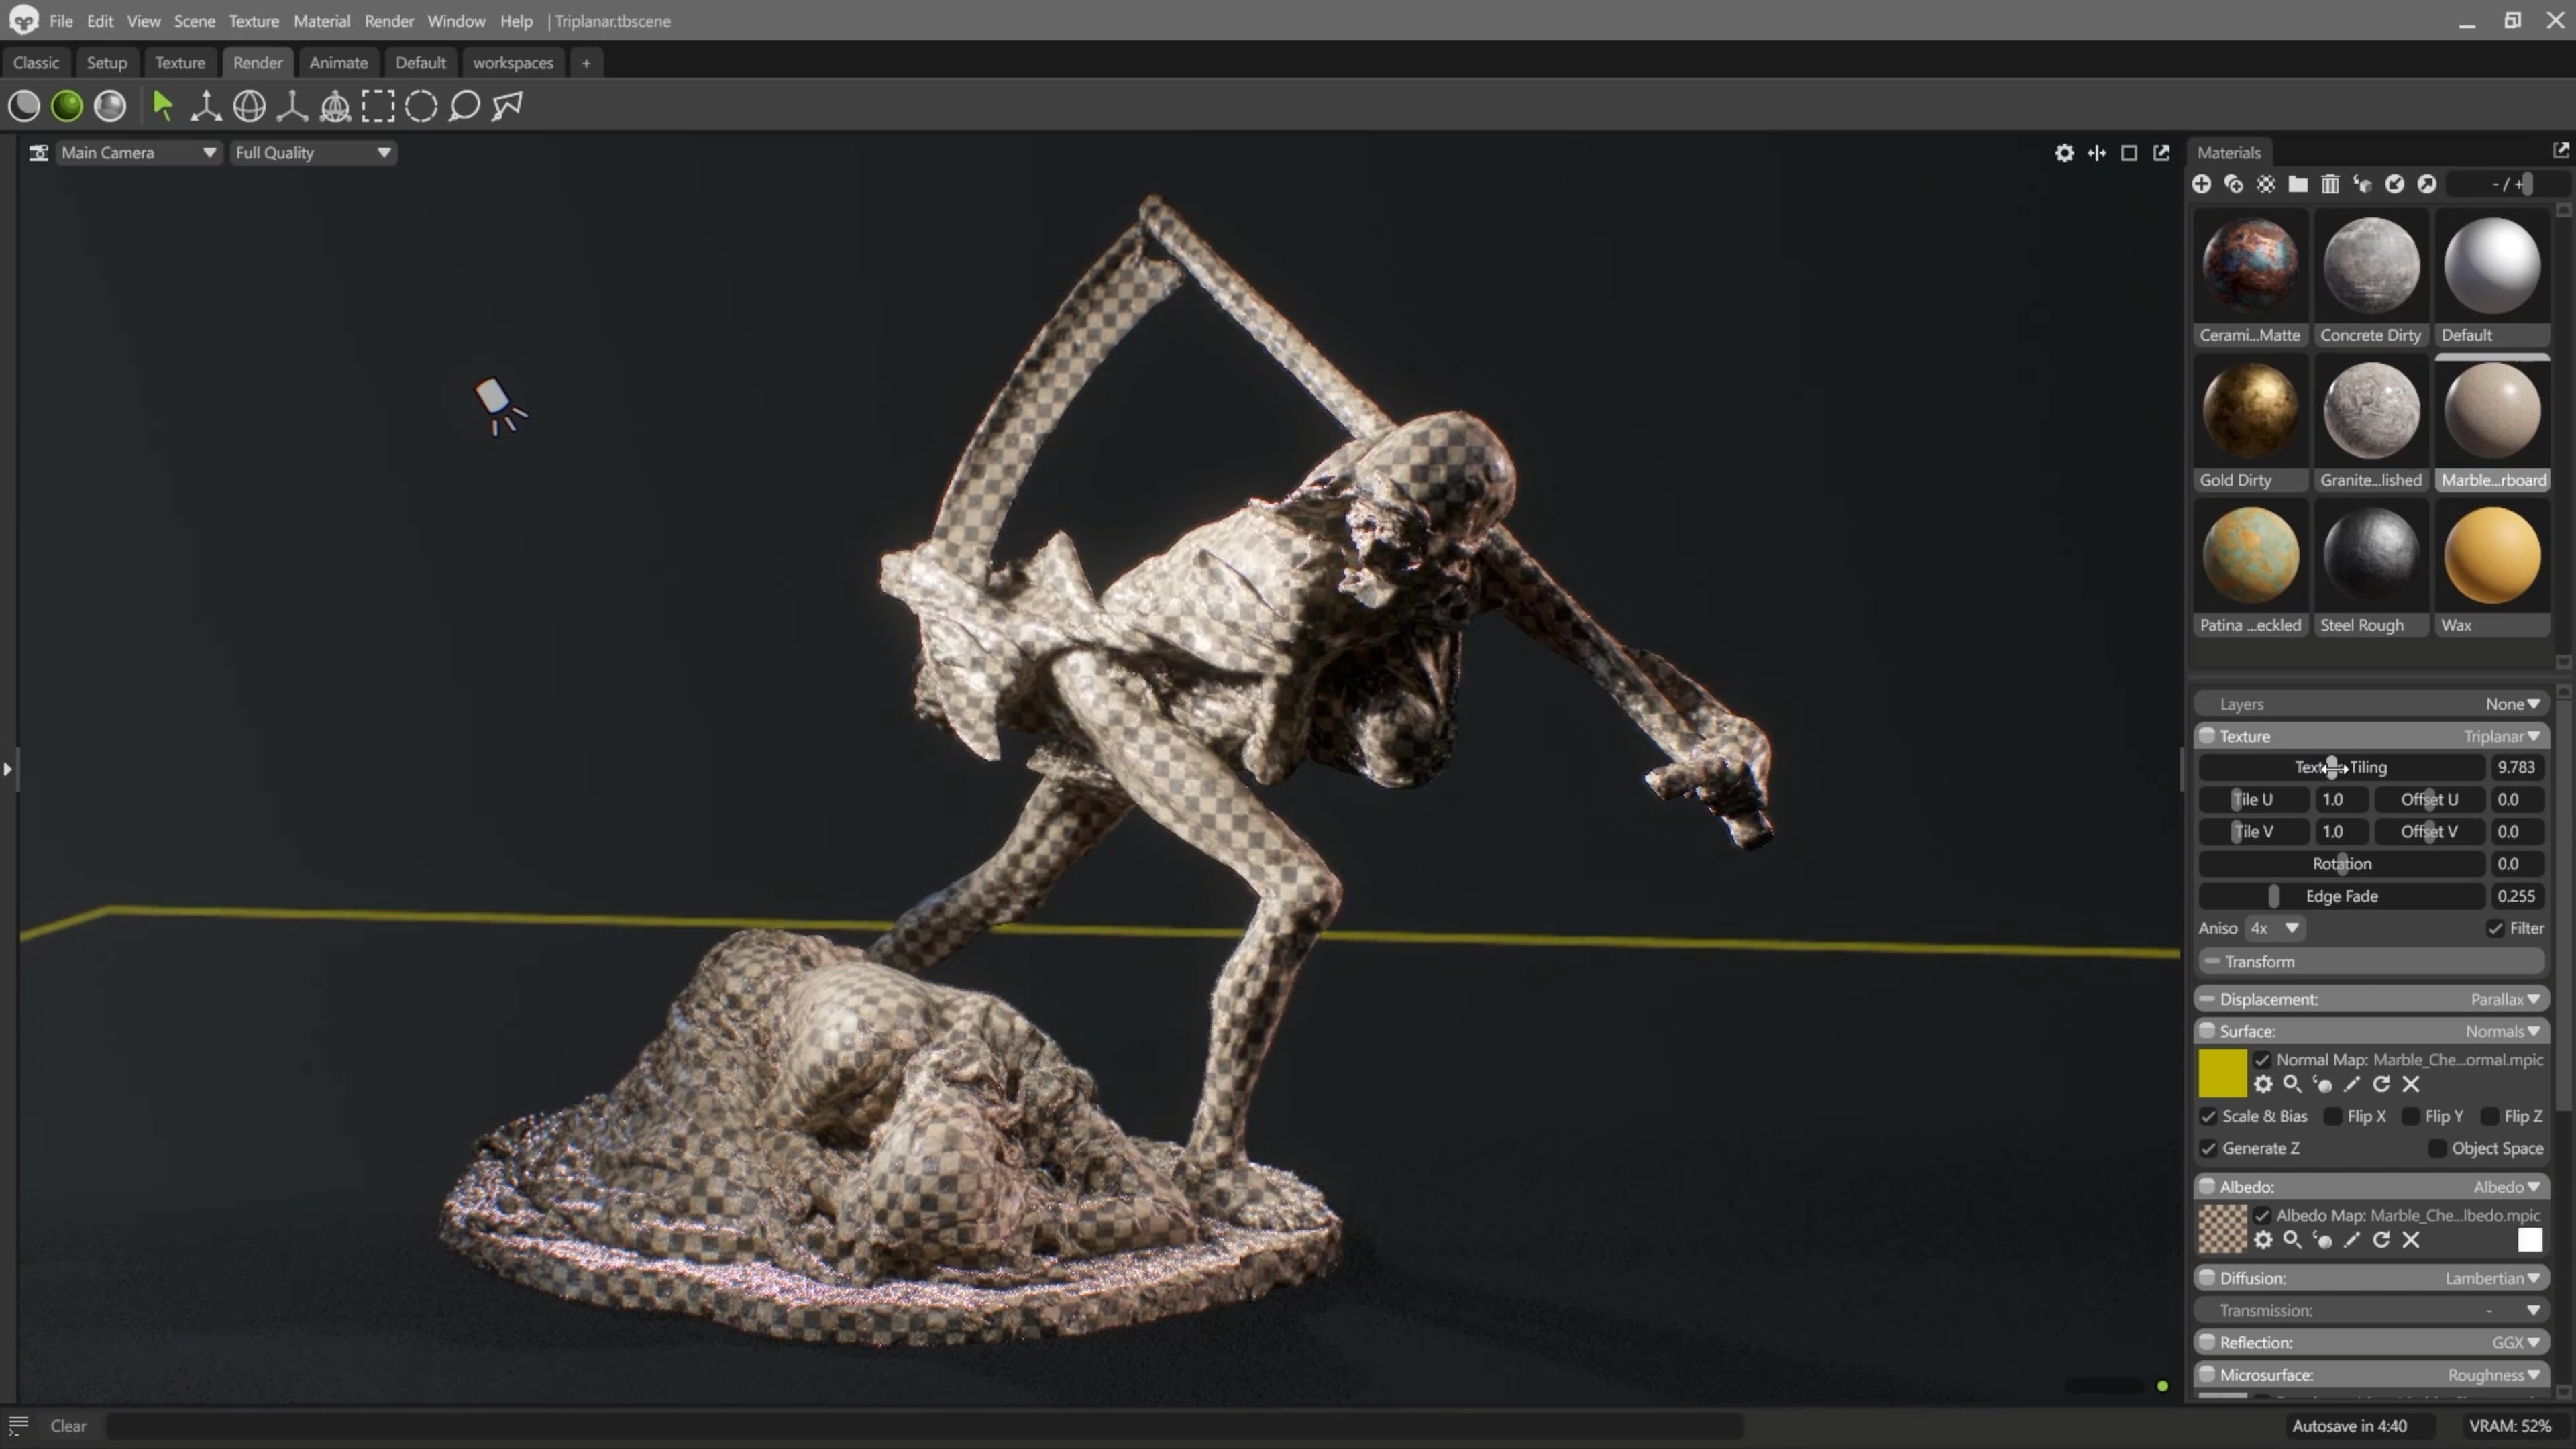Click the yellow normal map swatch
2576x1449 pixels.
pyautogui.click(x=2222, y=1073)
